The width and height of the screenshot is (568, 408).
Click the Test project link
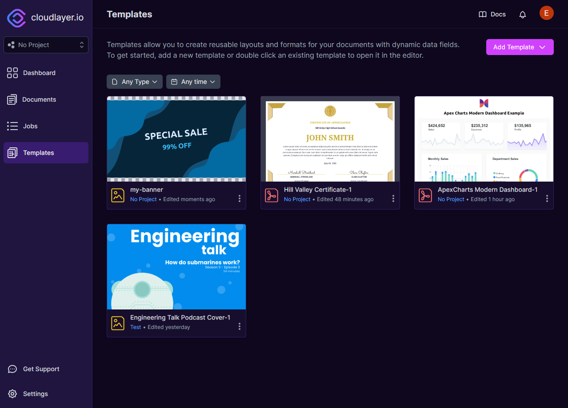pyautogui.click(x=136, y=327)
